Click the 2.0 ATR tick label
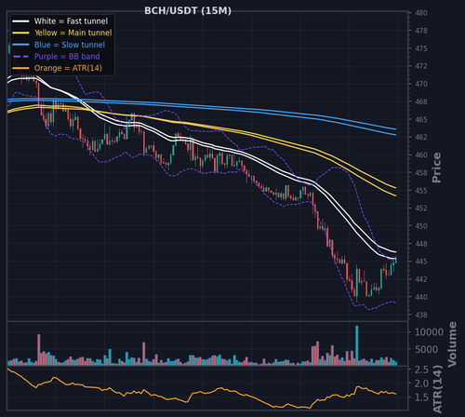This screenshot has width=465, height=417. [421, 383]
